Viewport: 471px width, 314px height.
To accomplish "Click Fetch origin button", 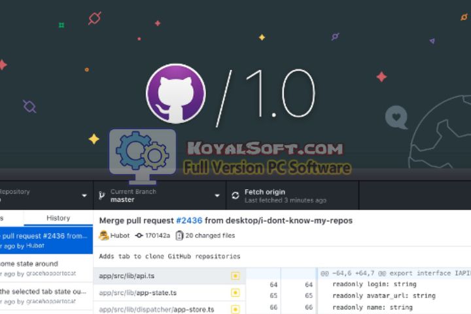I will tap(292, 196).
